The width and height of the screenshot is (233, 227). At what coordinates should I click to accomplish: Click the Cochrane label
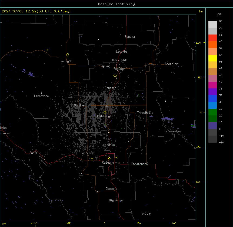pyautogui.click(x=87, y=153)
